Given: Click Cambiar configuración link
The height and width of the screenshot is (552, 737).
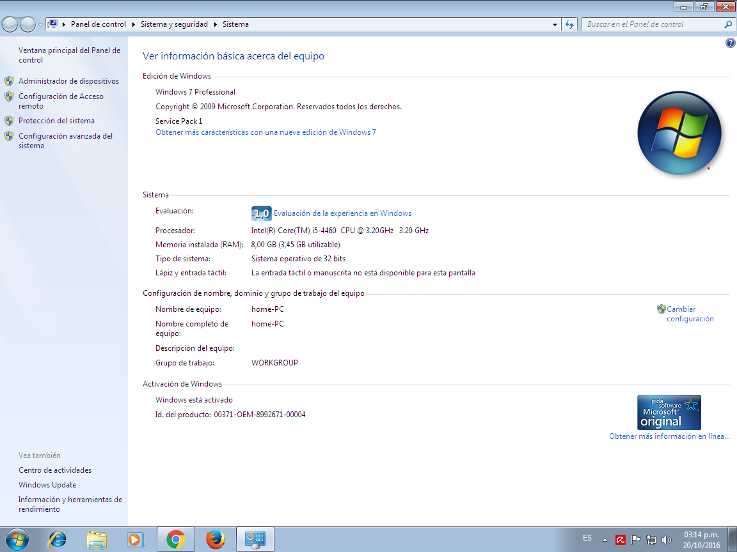Looking at the screenshot, I should pyautogui.click(x=690, y=314).
